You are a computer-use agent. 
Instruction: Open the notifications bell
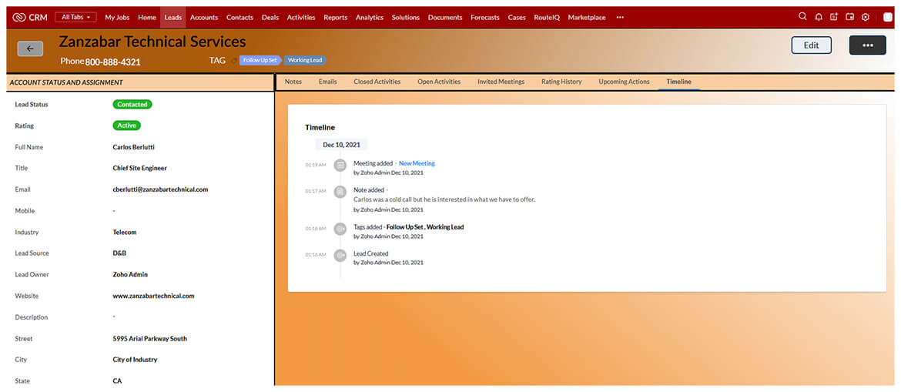click(x=819, y=17)
